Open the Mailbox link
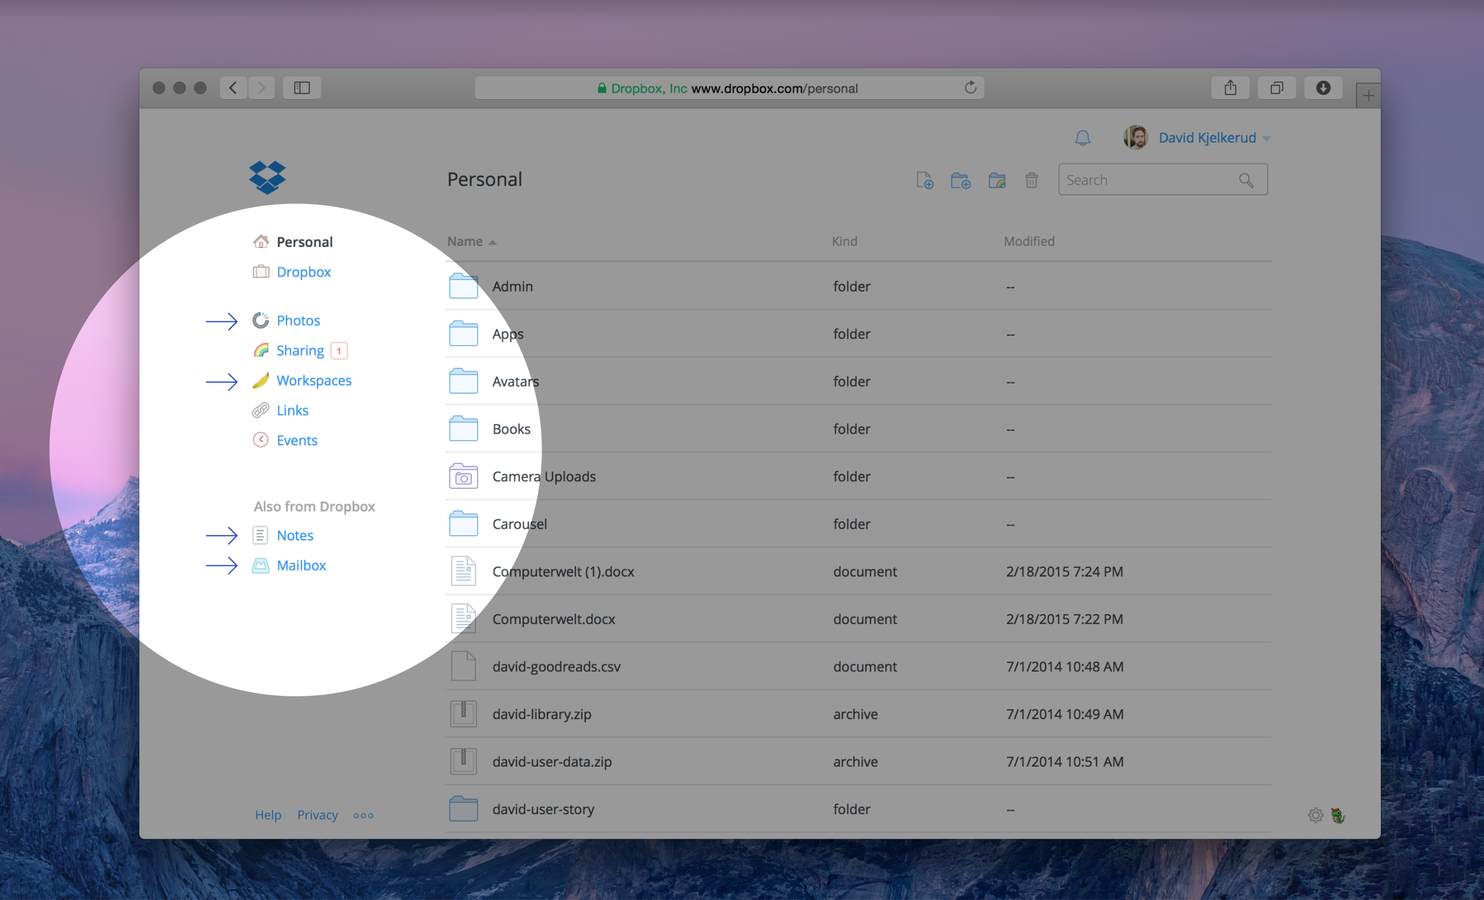 coord(301,565)
